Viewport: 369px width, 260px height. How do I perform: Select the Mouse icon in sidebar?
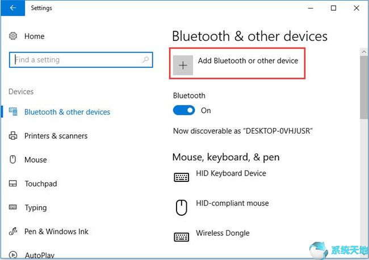click(13, 160)
